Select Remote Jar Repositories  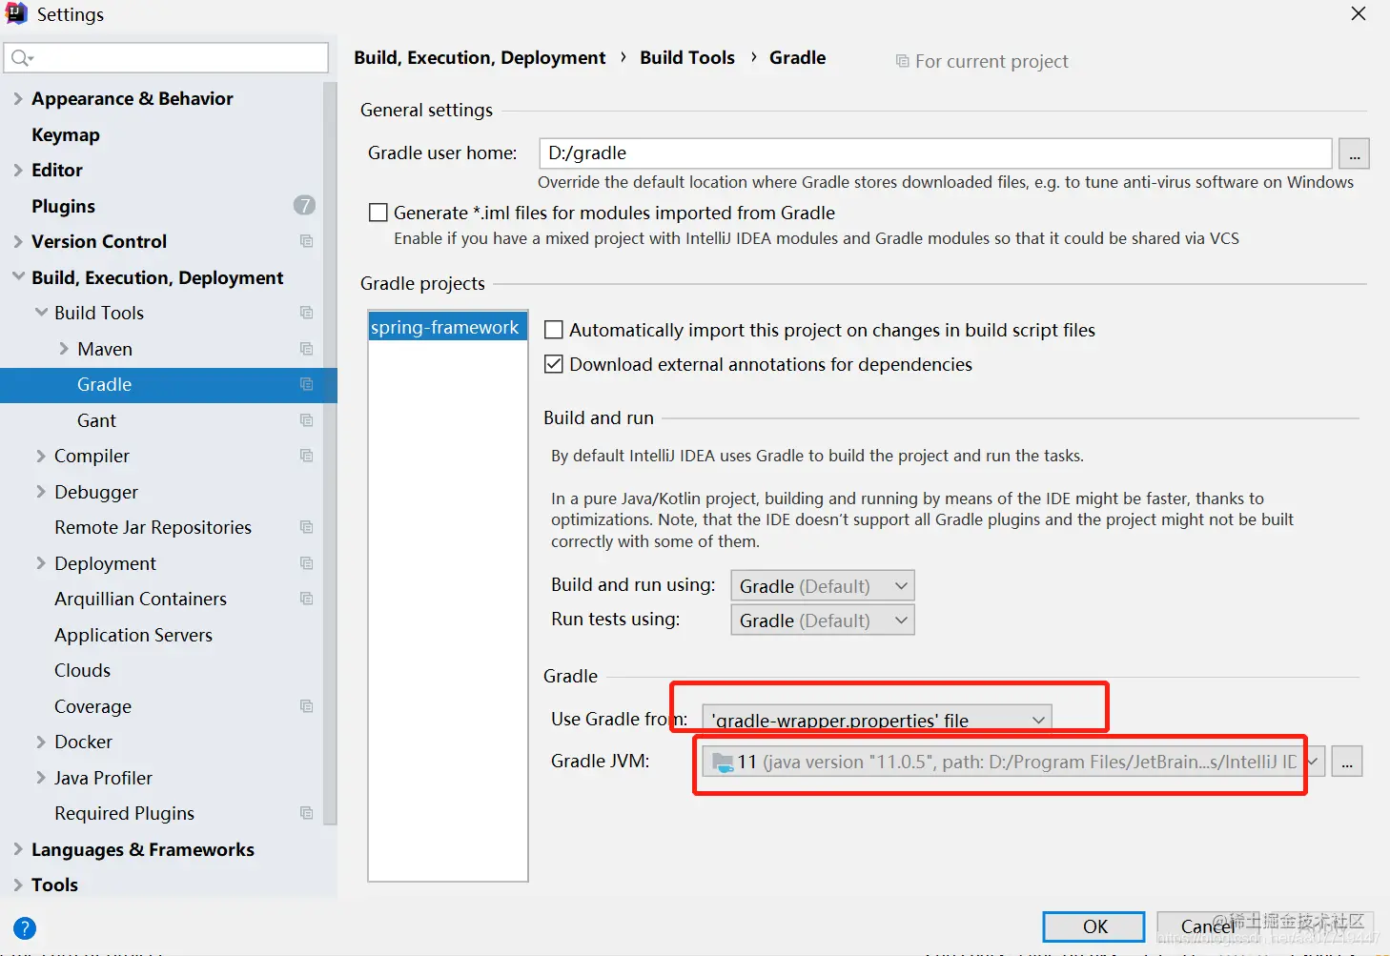pyautogui.click(x=153, y=527)
